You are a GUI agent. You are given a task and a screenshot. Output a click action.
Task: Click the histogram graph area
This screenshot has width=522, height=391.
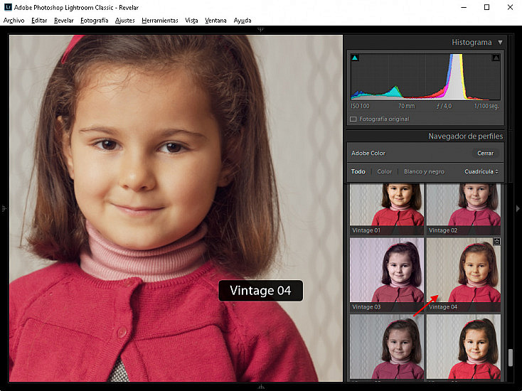click(425, 77)
